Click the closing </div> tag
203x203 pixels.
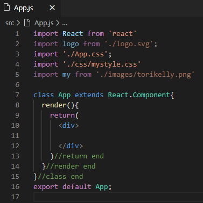71,146
